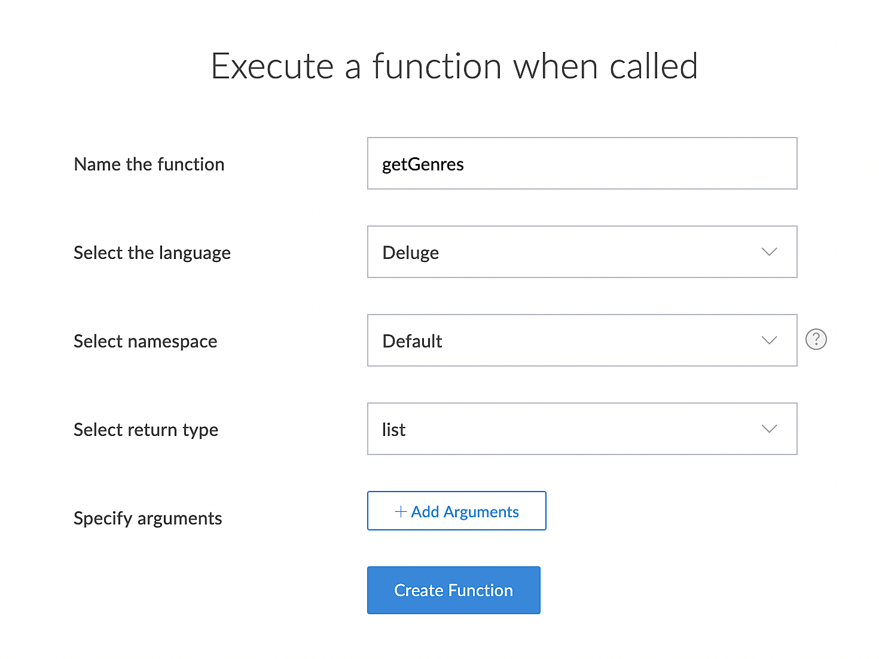Select the 'Deluge' value shown for language

(411, 253)
